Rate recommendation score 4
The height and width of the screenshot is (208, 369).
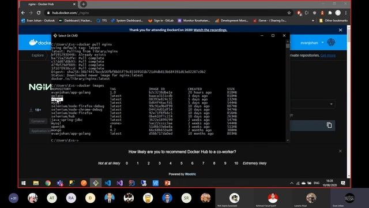coord(171,163)
